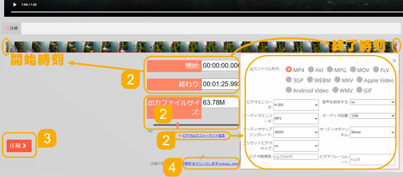Select MP4 output format
Screen dimensions: 403x177
click(289, 69)
